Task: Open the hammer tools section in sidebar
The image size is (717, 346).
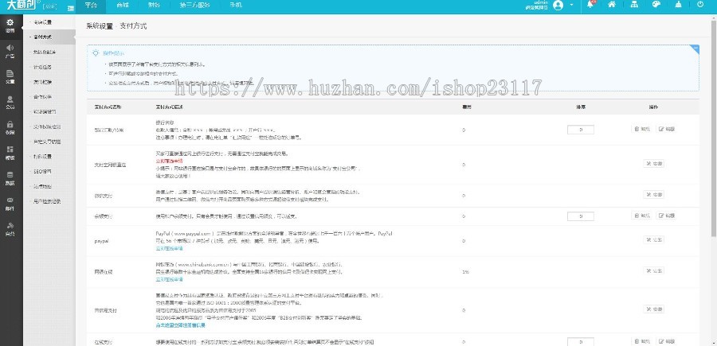Action: coord(10,229)
